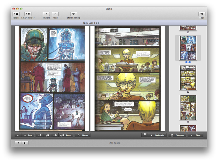Click the 221 Pages status text
The image size is (218, 162).
click(114, 143)
